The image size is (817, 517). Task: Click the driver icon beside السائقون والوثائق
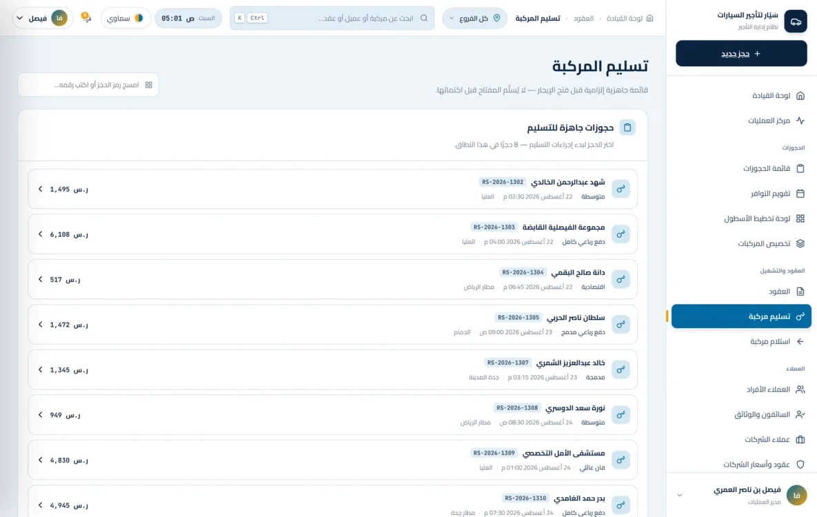(x=800, y=414)
